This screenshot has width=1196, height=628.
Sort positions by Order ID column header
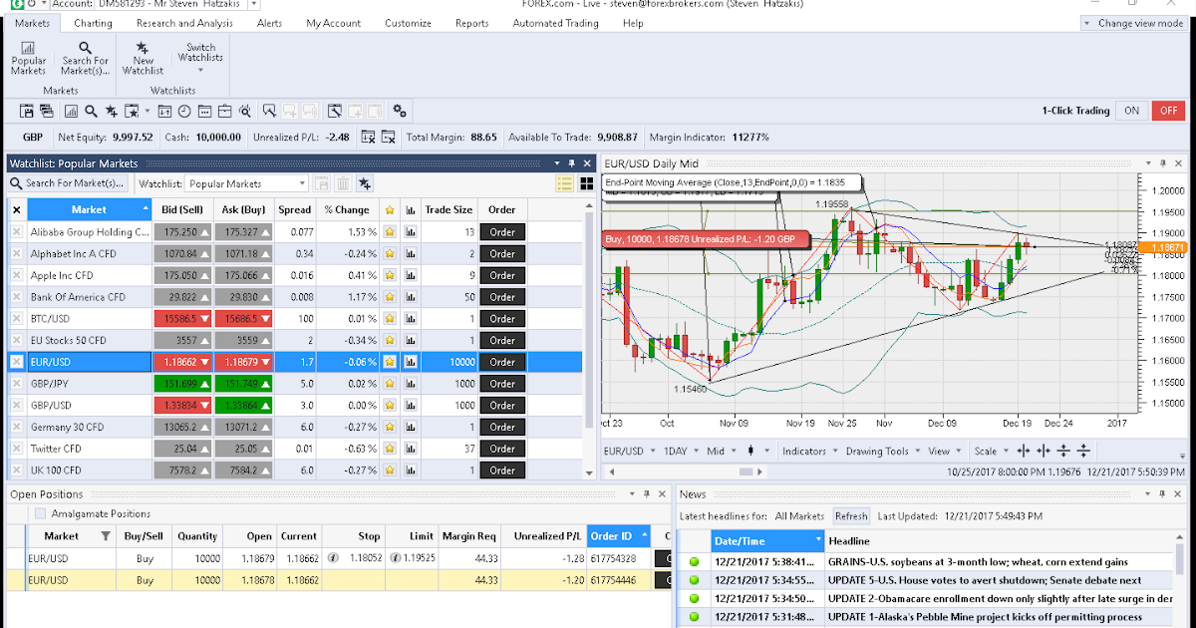619,536
